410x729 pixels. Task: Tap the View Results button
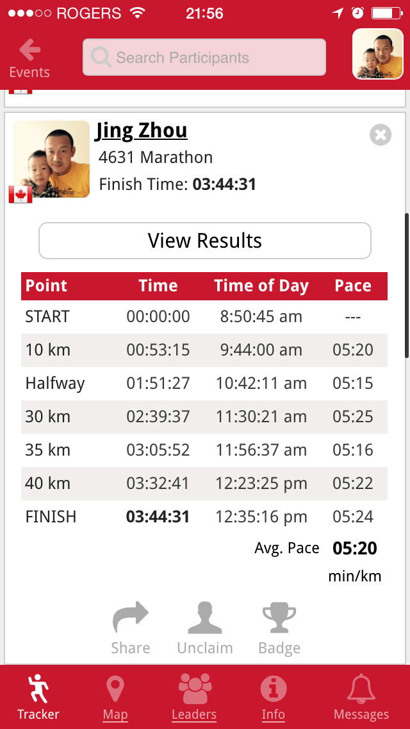[205, 241]
